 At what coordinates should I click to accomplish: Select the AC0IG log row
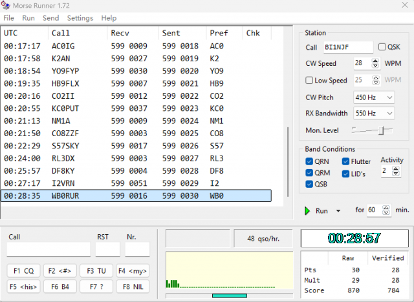point(136,46)
